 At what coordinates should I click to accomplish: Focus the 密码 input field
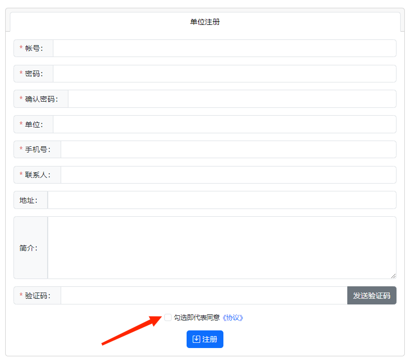pyautogui.click(x=224, y=74)
